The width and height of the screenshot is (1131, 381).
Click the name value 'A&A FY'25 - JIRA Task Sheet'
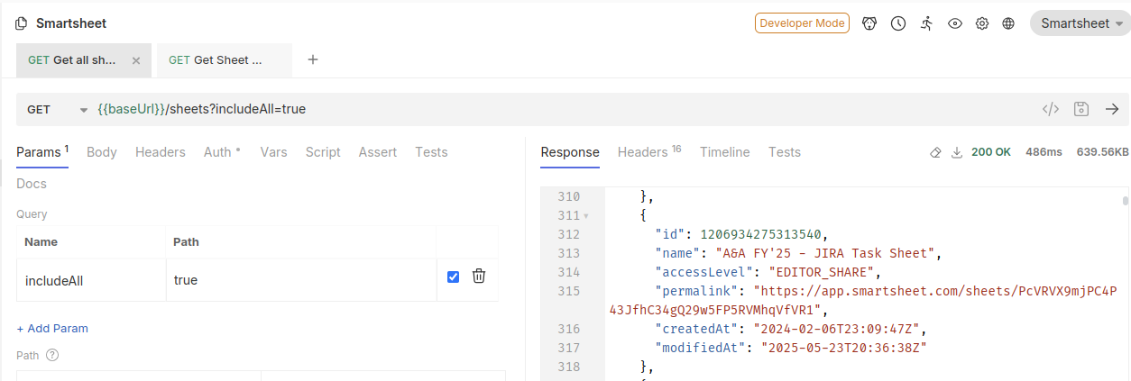824,253
